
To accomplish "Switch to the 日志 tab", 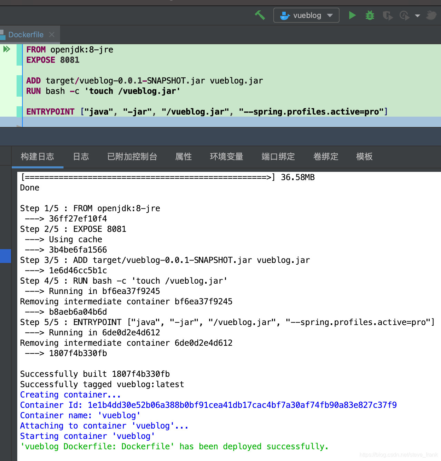I will pos(81,157).
